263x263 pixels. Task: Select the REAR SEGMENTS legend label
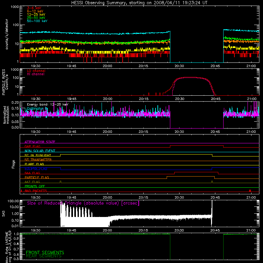click(44, 256)
